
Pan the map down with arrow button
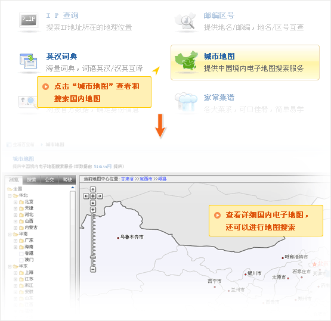pos(93,203)
